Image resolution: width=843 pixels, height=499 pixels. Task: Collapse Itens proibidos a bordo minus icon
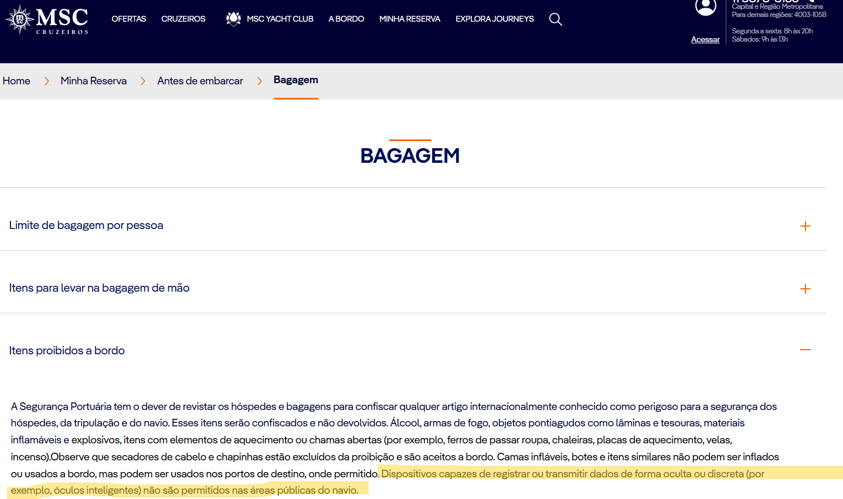(805, 350)
